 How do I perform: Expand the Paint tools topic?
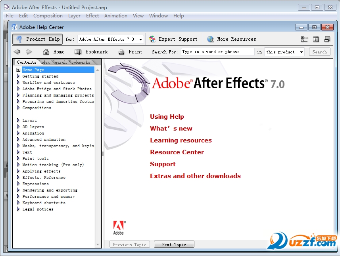18,158
